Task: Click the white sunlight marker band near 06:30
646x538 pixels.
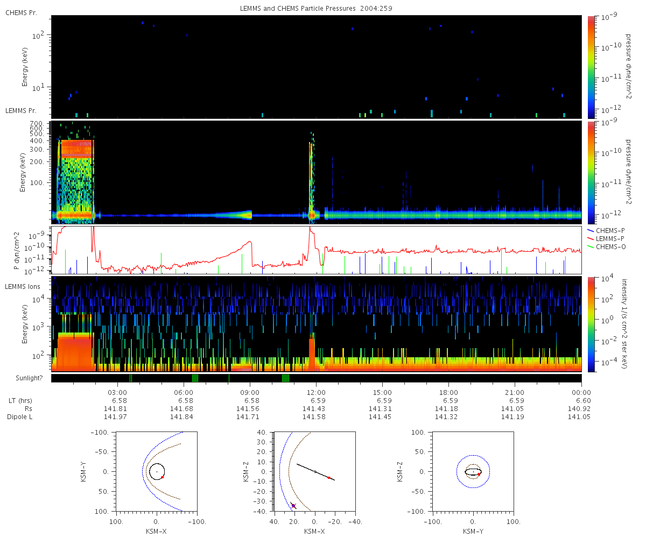Action: 195,378
